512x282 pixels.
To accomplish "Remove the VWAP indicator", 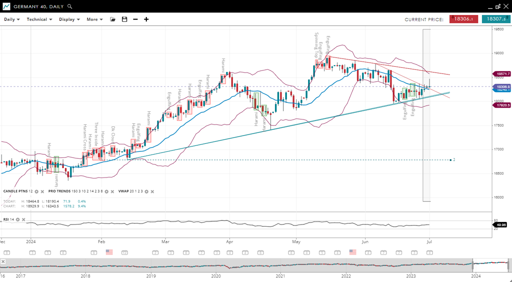I will point(153,192).
